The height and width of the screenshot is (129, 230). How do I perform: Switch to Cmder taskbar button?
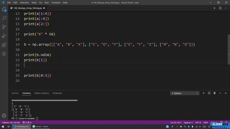pyautogui.click(x=41, y=126)
